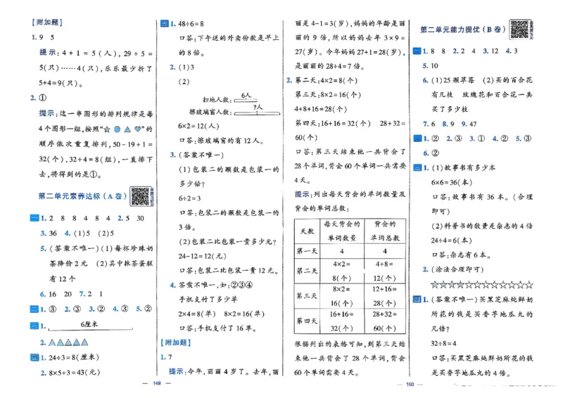Click the 附加题 heading above answer 1. 9 5
This screenshot has height=398, width=563.
pyautogui.click(x=47, y=23)
